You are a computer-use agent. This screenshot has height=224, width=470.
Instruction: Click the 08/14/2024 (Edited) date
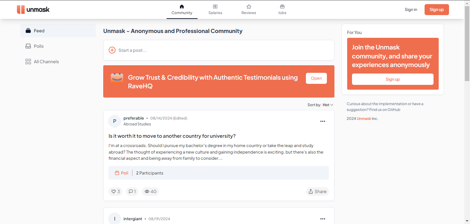pos(169,118)
